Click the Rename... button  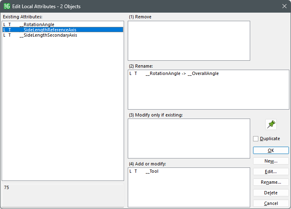[271, 182]
